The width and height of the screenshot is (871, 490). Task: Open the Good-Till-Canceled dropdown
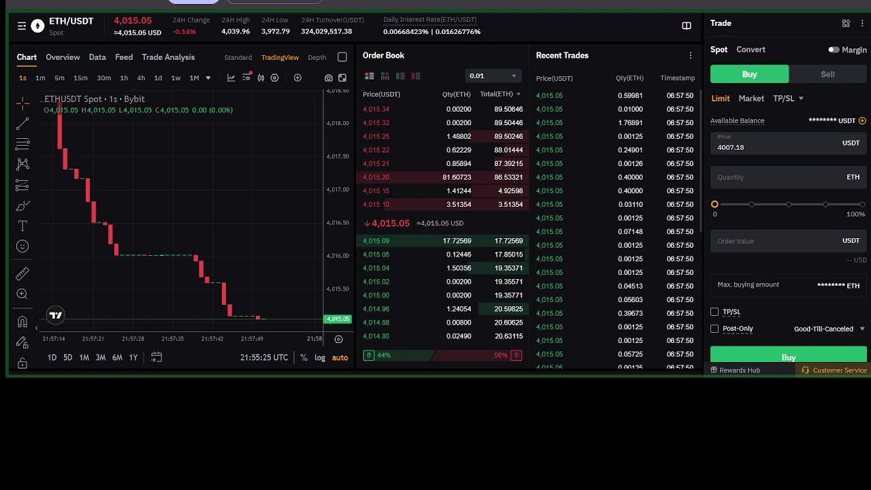tap(829, 329)
